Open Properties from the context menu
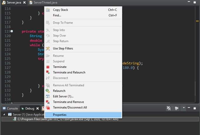The height and width of the screenshot is (135, 200). tap(83, 115)
